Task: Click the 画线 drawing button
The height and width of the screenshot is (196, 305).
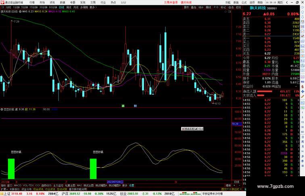Action: pos(208,7)
